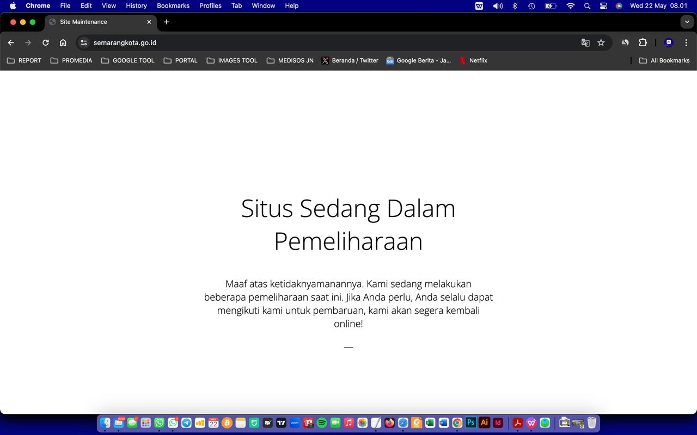The height and width of the screenshot is (435, 697).
Task: Open a new tab with the plus button
Action: click(167, 22)
